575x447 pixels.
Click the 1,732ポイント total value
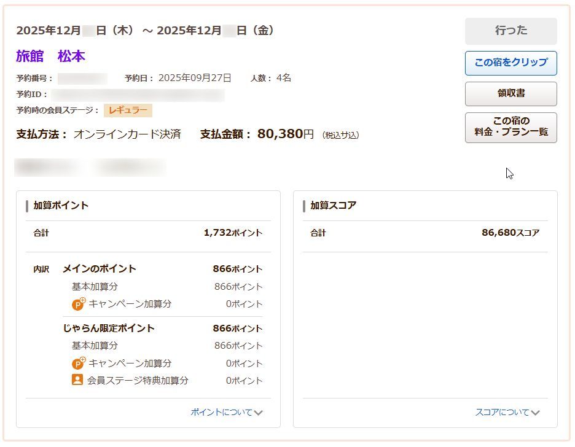tap(233, 233)
